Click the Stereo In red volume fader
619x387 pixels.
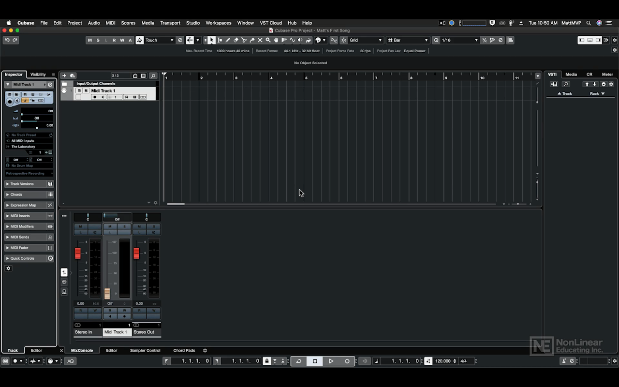[x=78, y=253]
